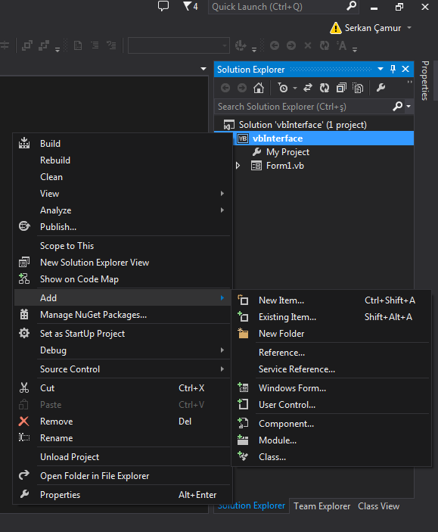This screenshot has height=532, width=438.
Task: Click the Back arrow in Solution Explorer
Action: coord(225,89)
